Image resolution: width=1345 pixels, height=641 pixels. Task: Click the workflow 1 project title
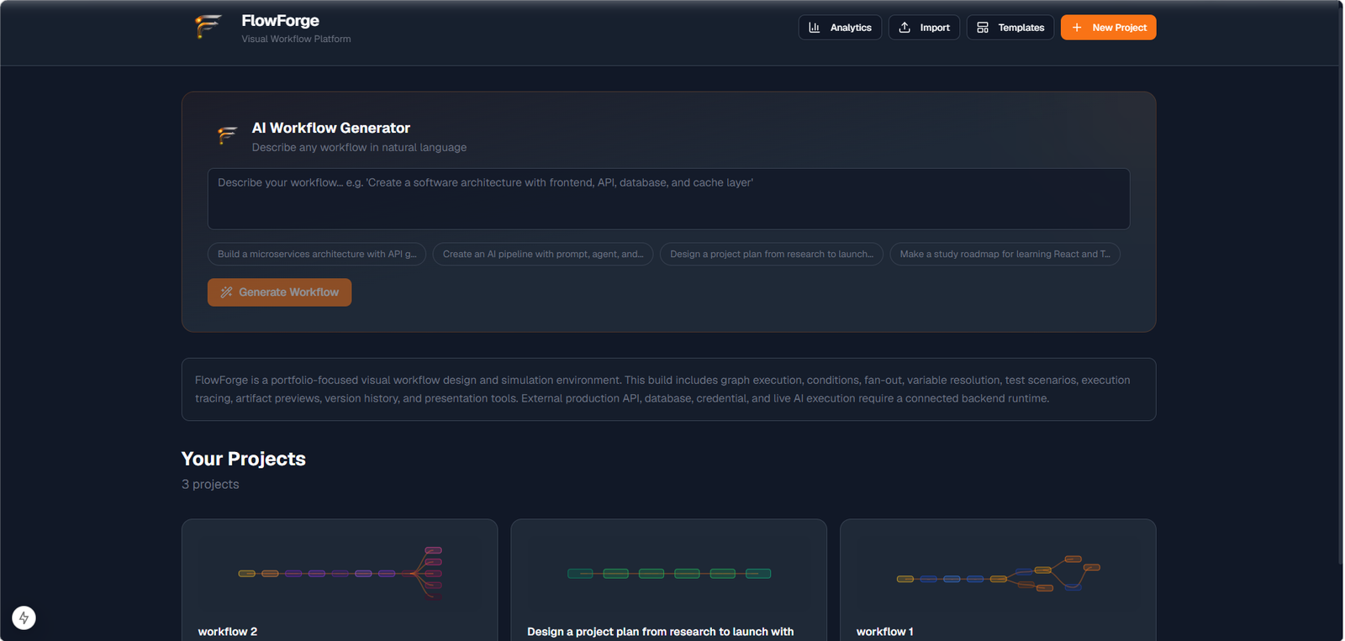tap(884, 632)
